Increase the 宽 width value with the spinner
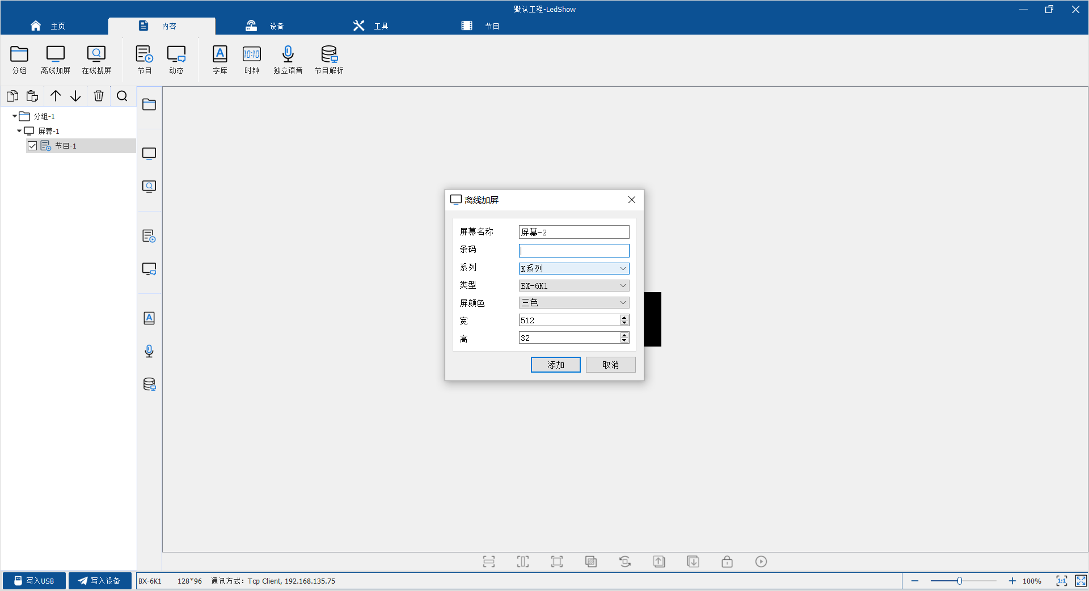This screenshot has height=591, width=1089. pos(624,318)
